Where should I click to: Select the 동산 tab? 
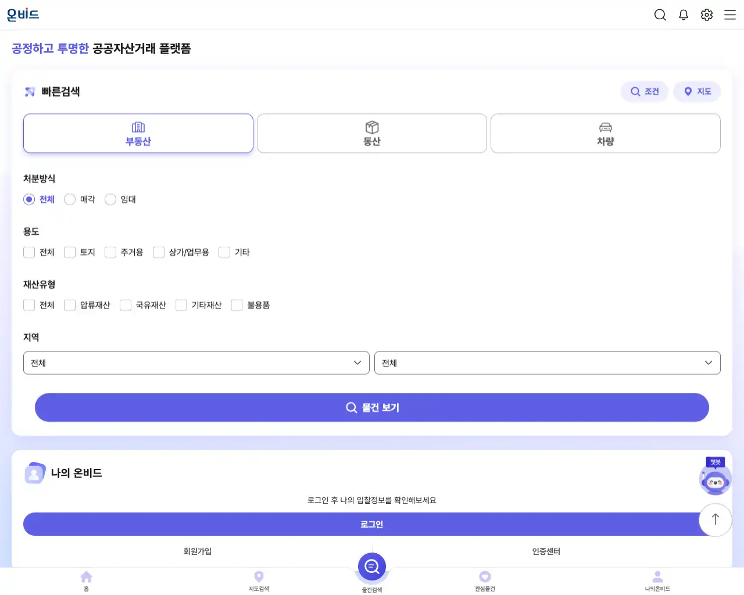click(372, 134)
